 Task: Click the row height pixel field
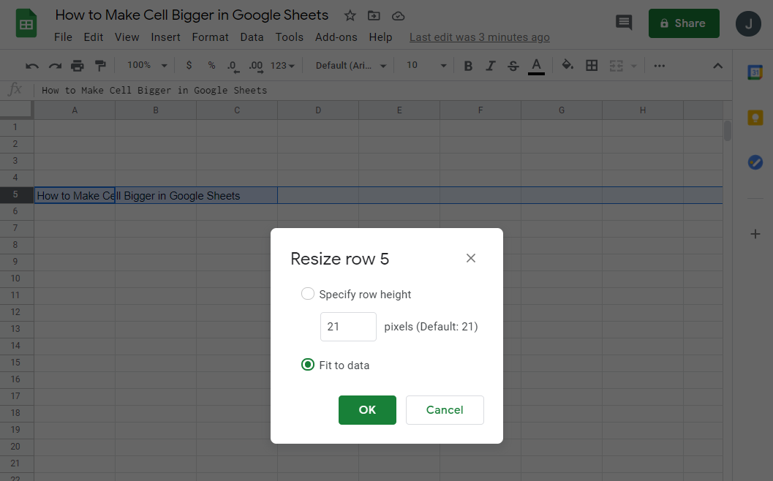pos(348,327)
